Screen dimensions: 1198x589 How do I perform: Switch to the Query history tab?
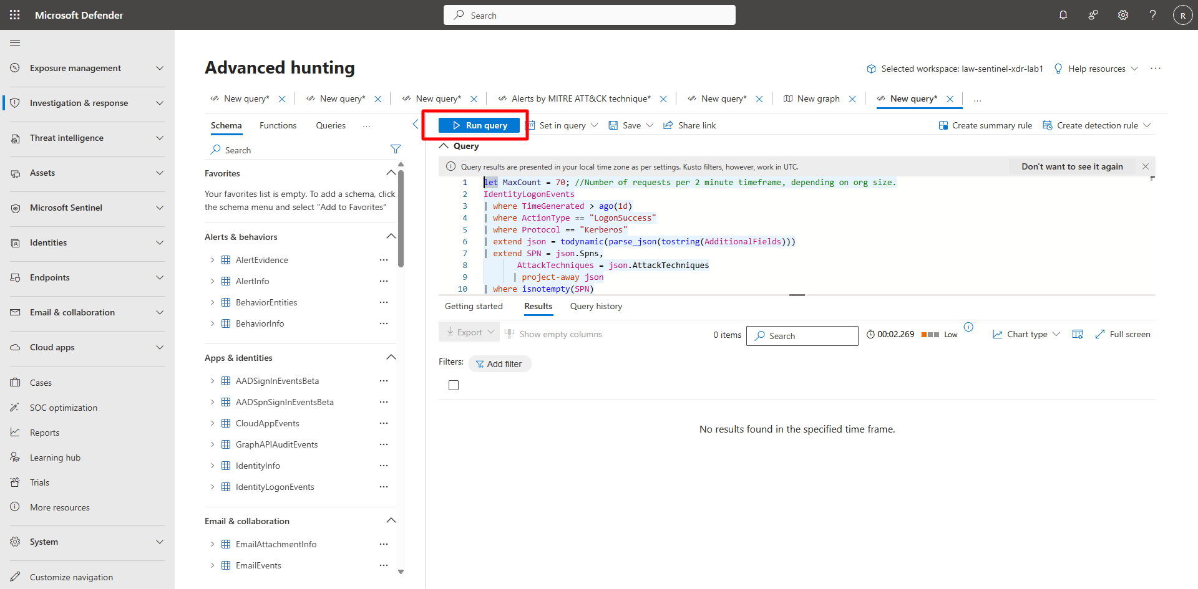596,306
